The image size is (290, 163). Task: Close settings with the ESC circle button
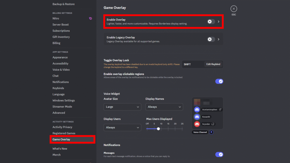pyautogui.click(x=234, y=9)
